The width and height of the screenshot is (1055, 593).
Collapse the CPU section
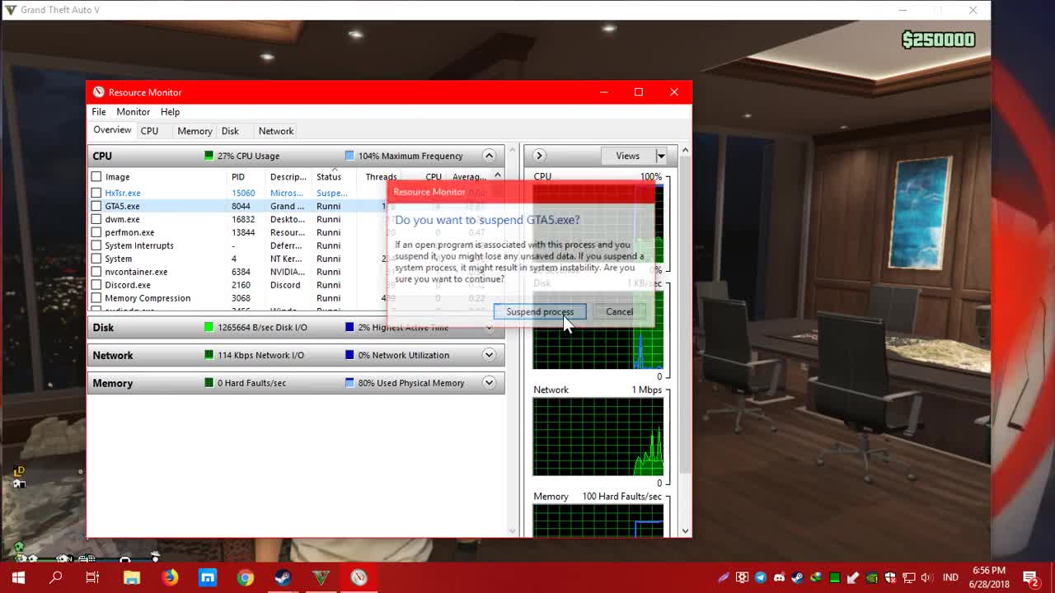(x=489, y=156)
